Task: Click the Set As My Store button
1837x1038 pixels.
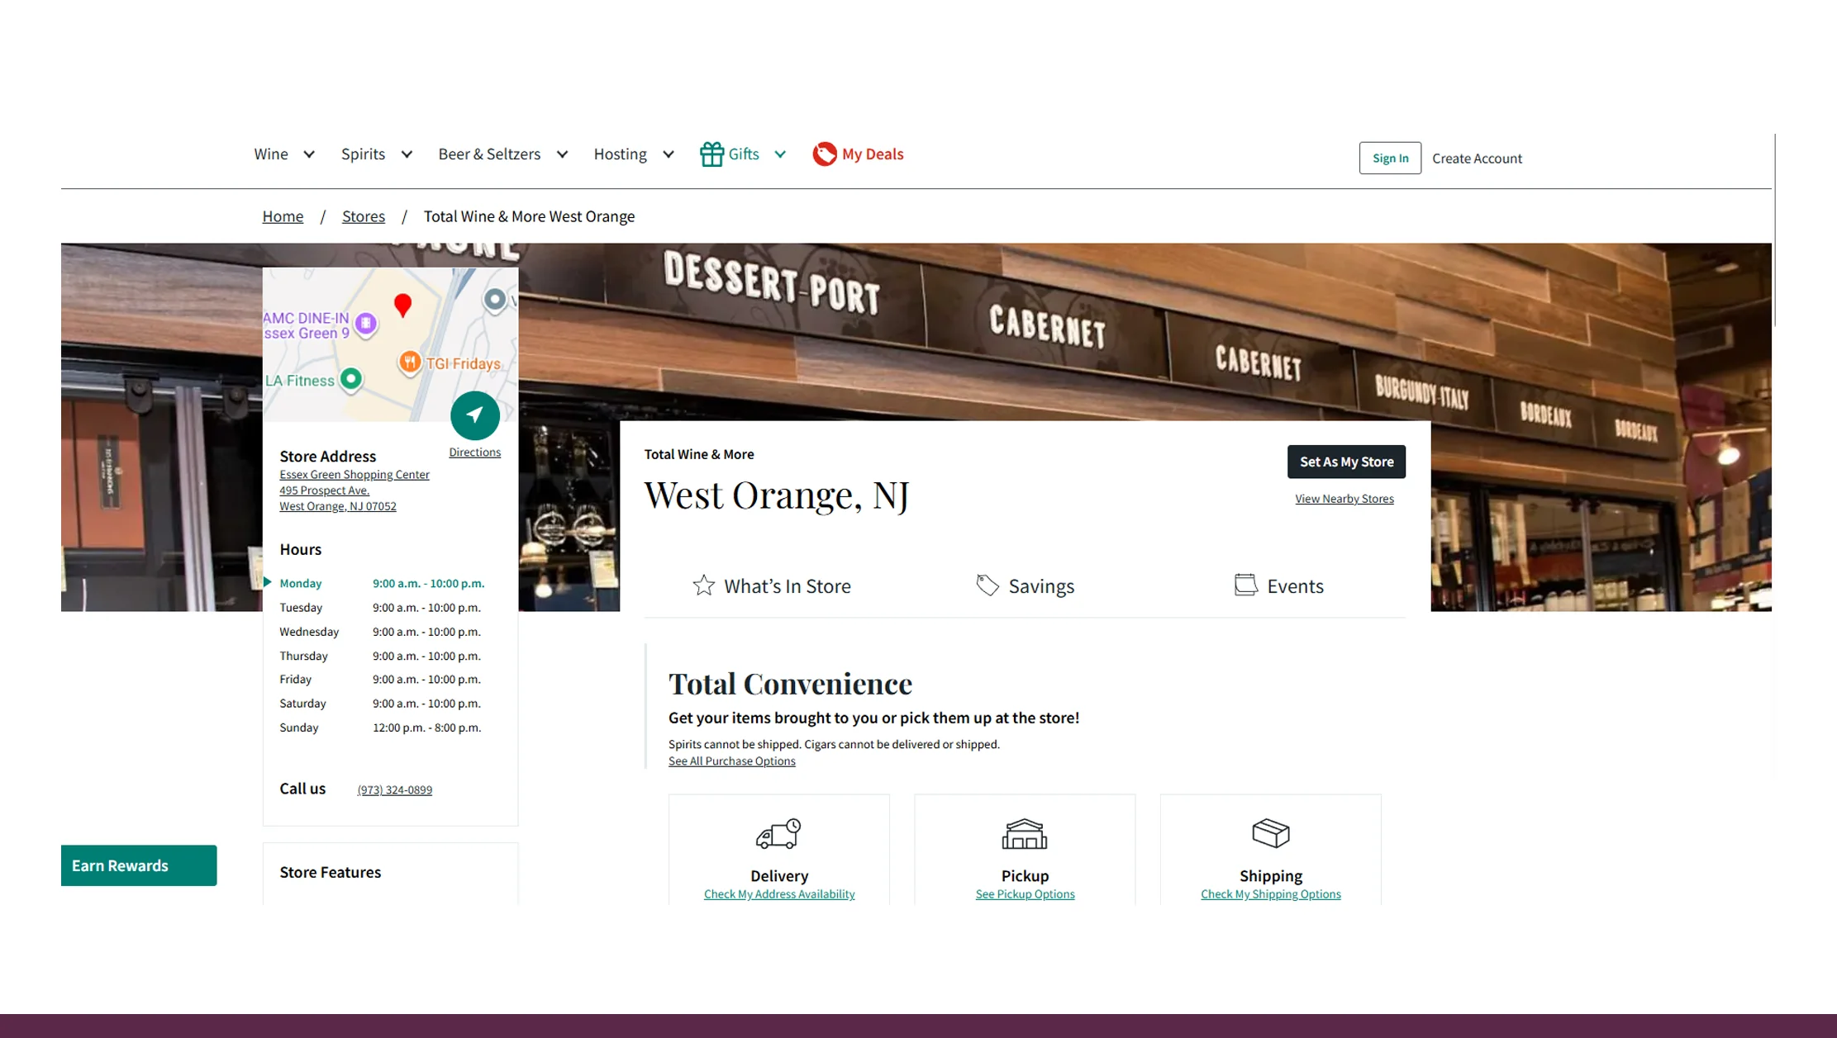Action: [x=1345, y=462]
